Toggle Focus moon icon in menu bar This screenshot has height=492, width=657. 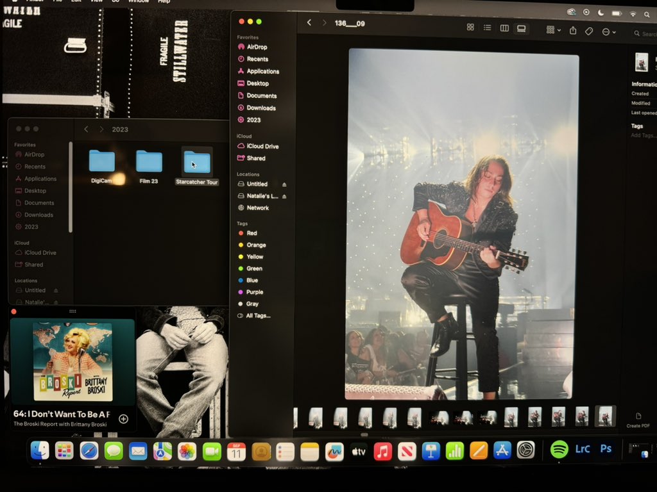coord(601,13)
